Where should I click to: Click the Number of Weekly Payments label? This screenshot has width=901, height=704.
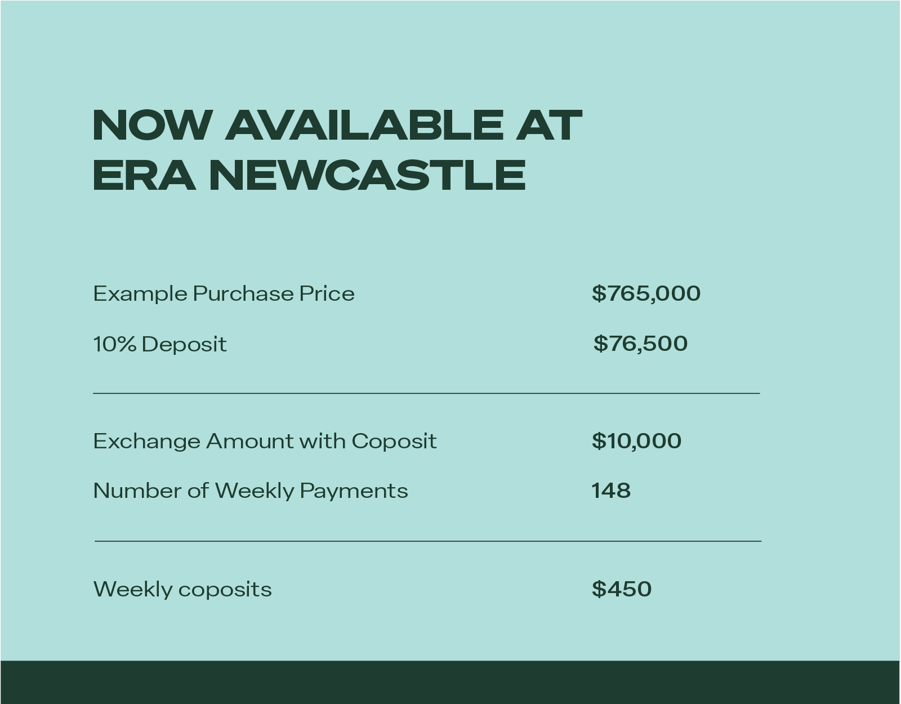coord(251,491)
